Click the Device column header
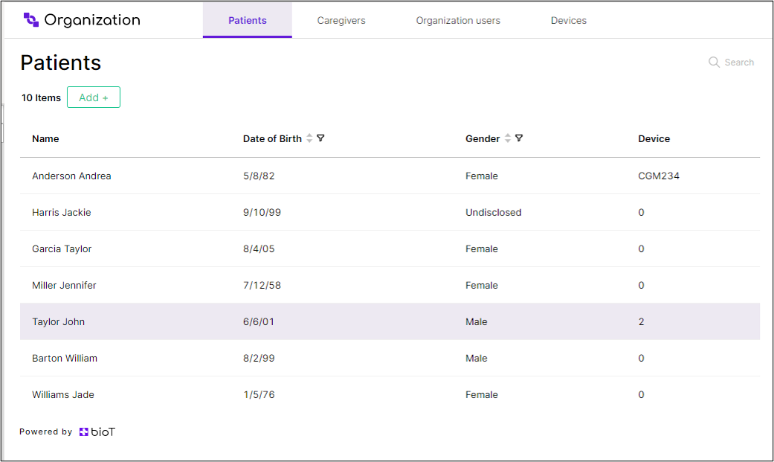This screenshot has width=774, height=462. click(x=654, y=139)
